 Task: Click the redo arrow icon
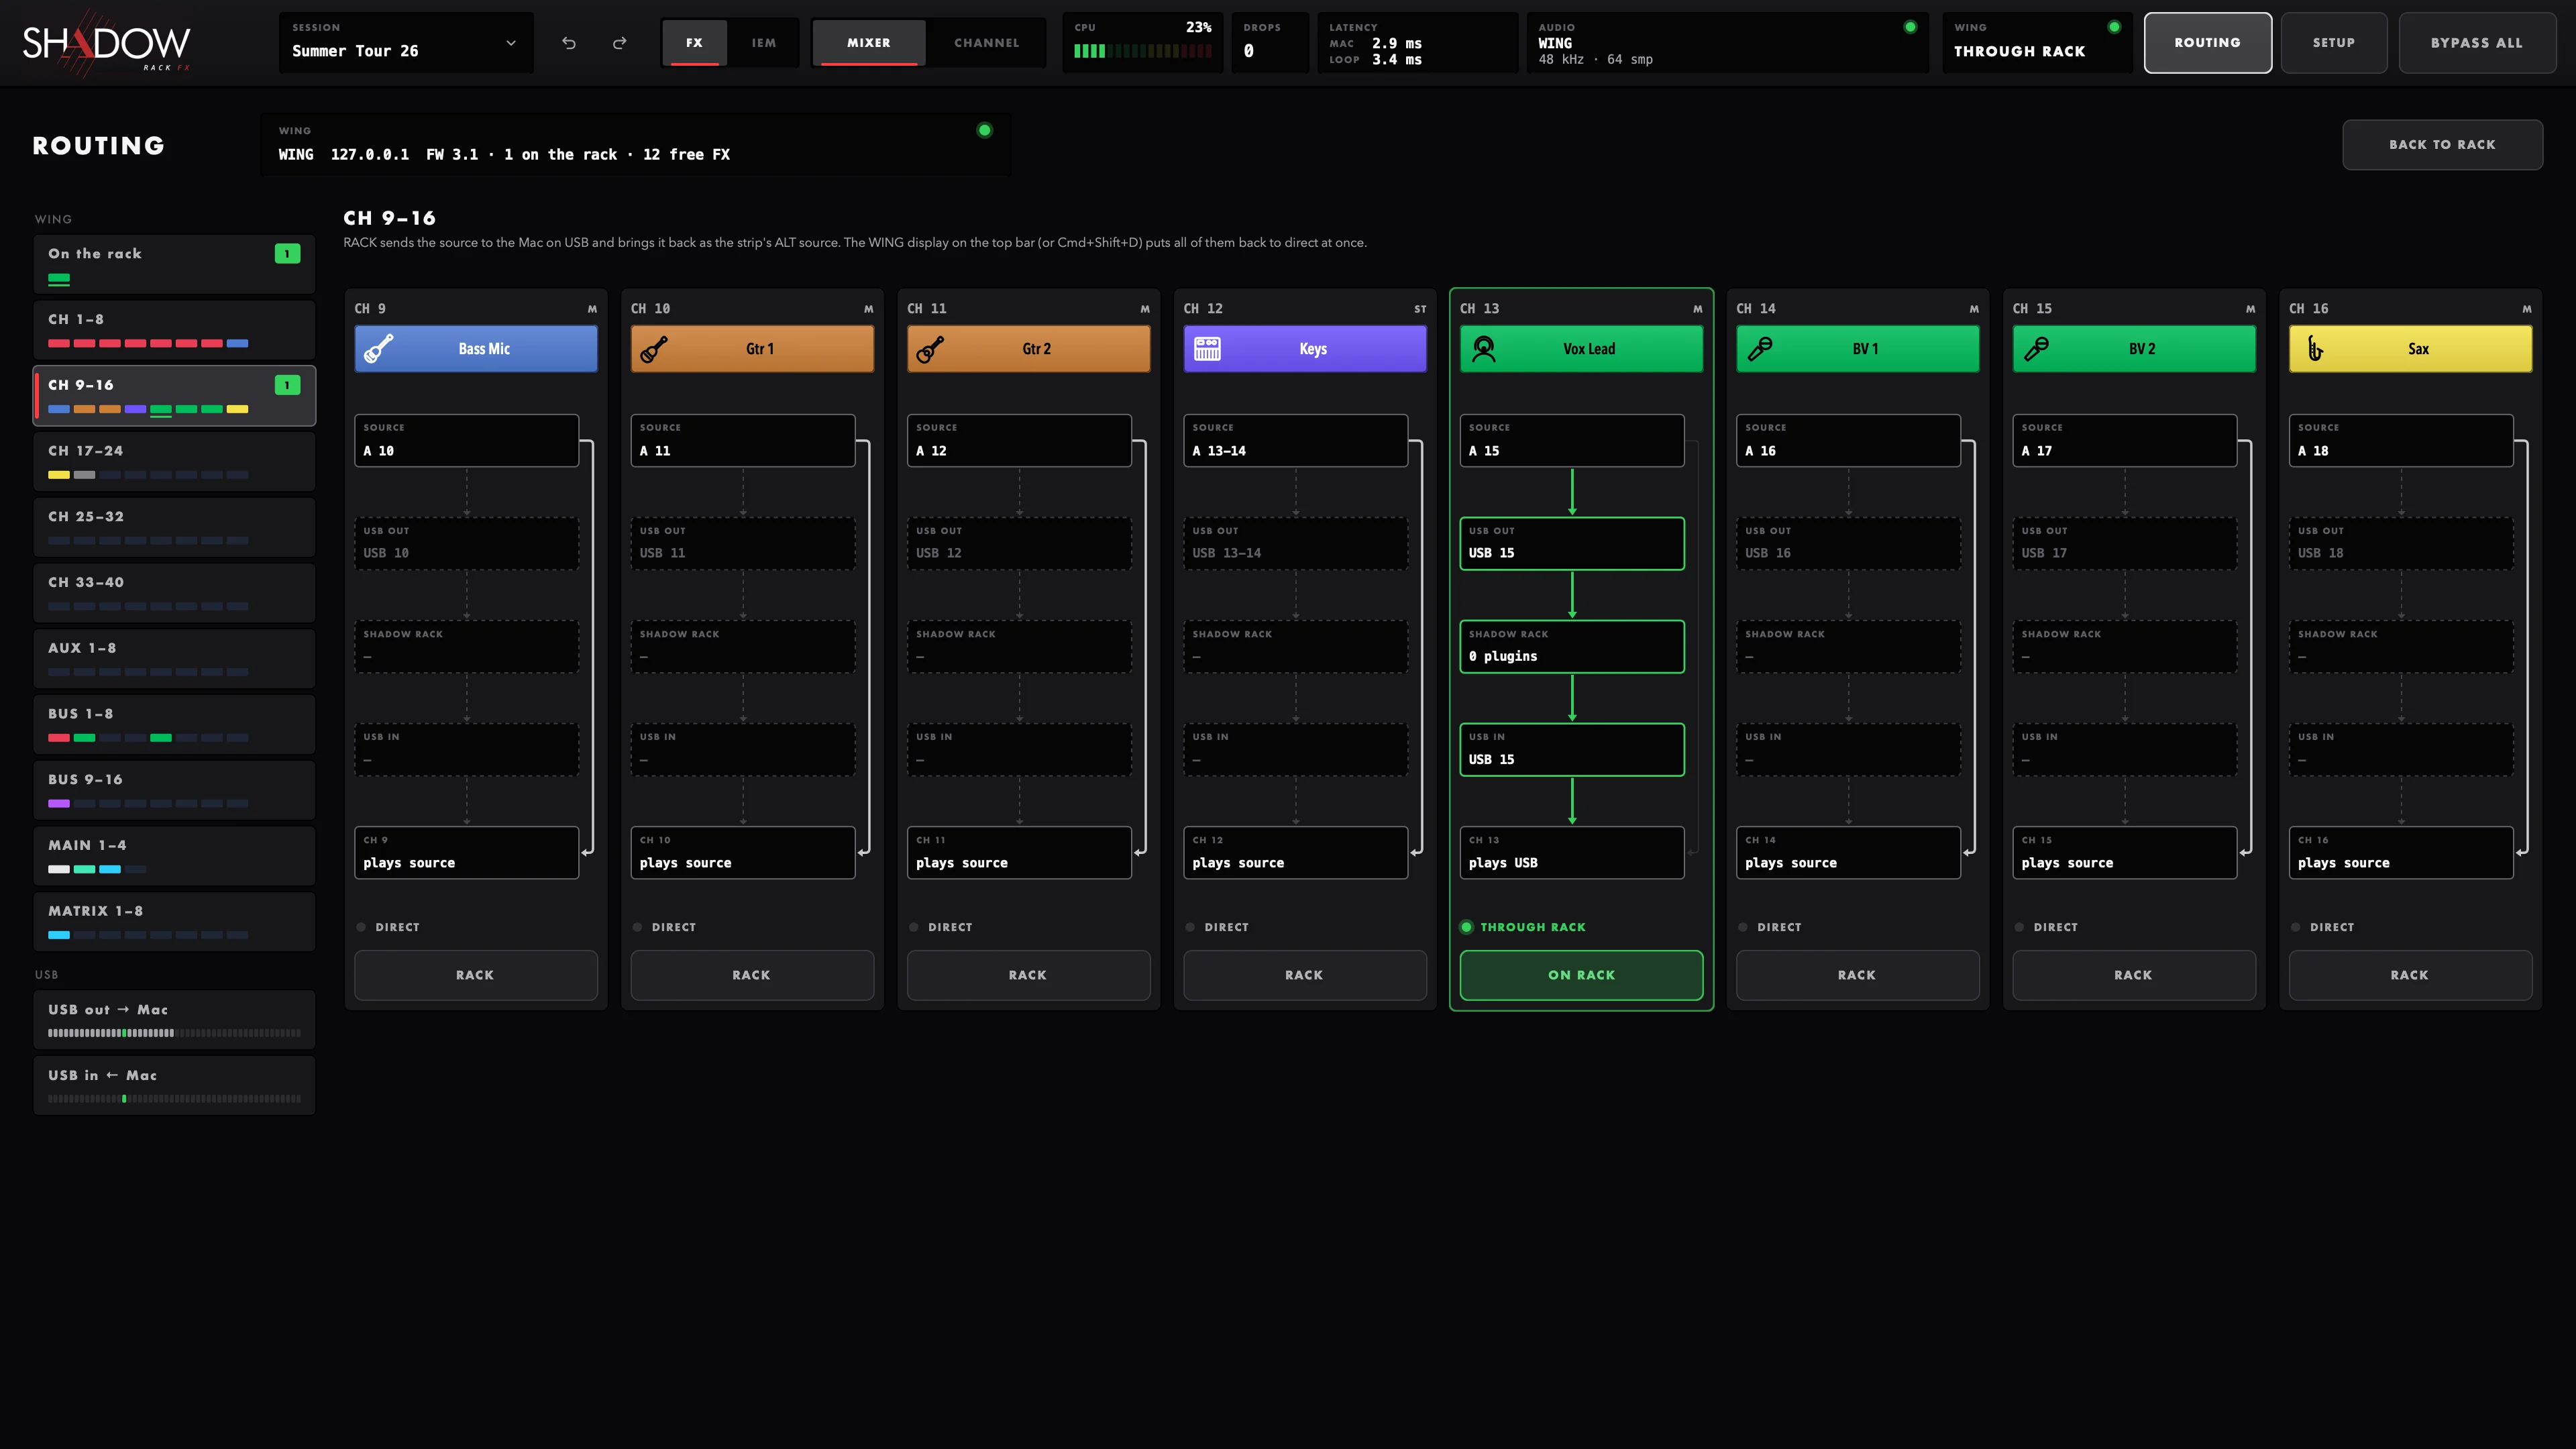point(620,43)
